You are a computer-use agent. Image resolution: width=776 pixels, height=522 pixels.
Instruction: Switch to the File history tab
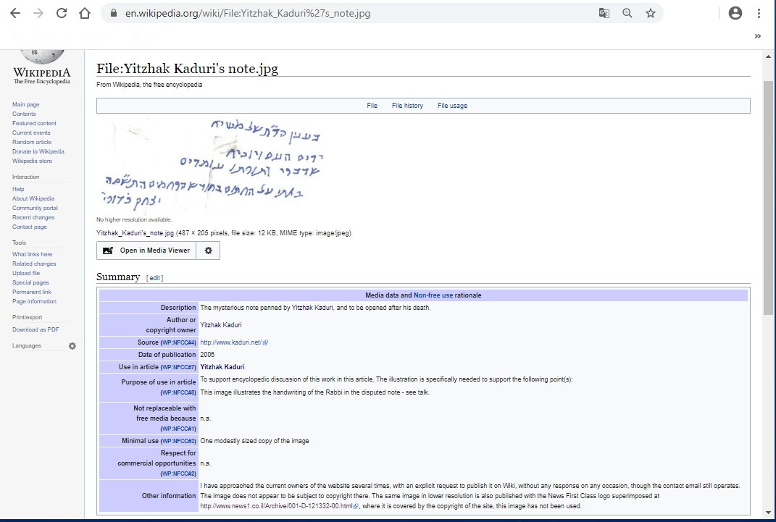[x=407, y=105]
